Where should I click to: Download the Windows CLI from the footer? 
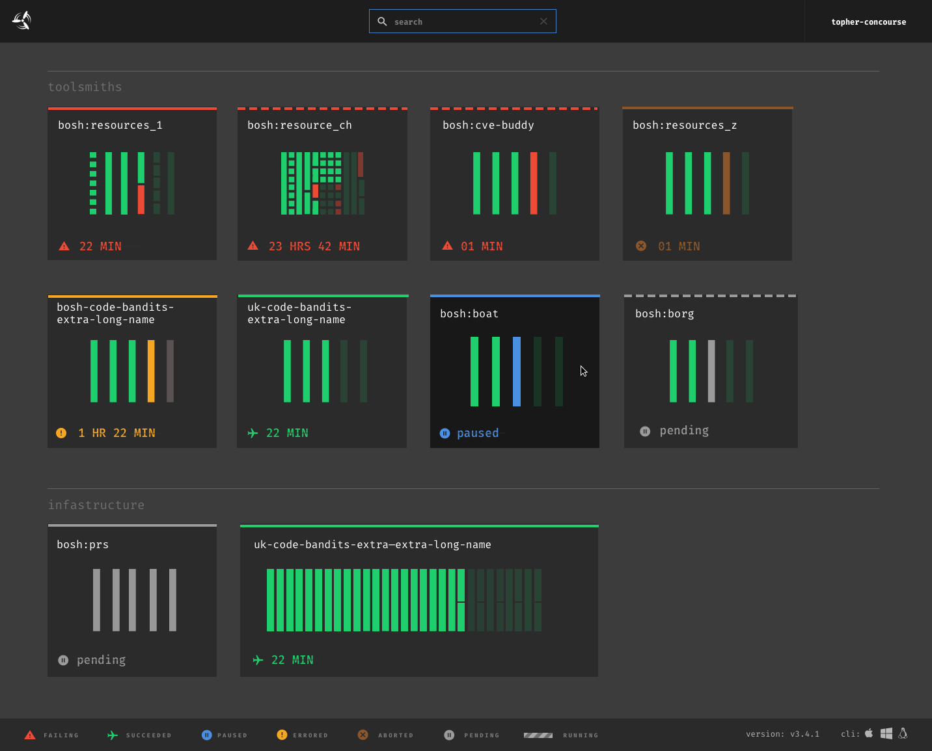click(886, 733)
